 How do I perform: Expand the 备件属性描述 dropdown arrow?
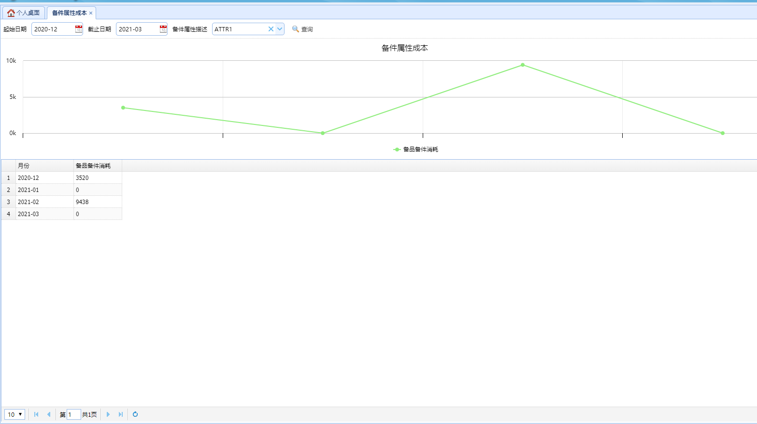280,29
